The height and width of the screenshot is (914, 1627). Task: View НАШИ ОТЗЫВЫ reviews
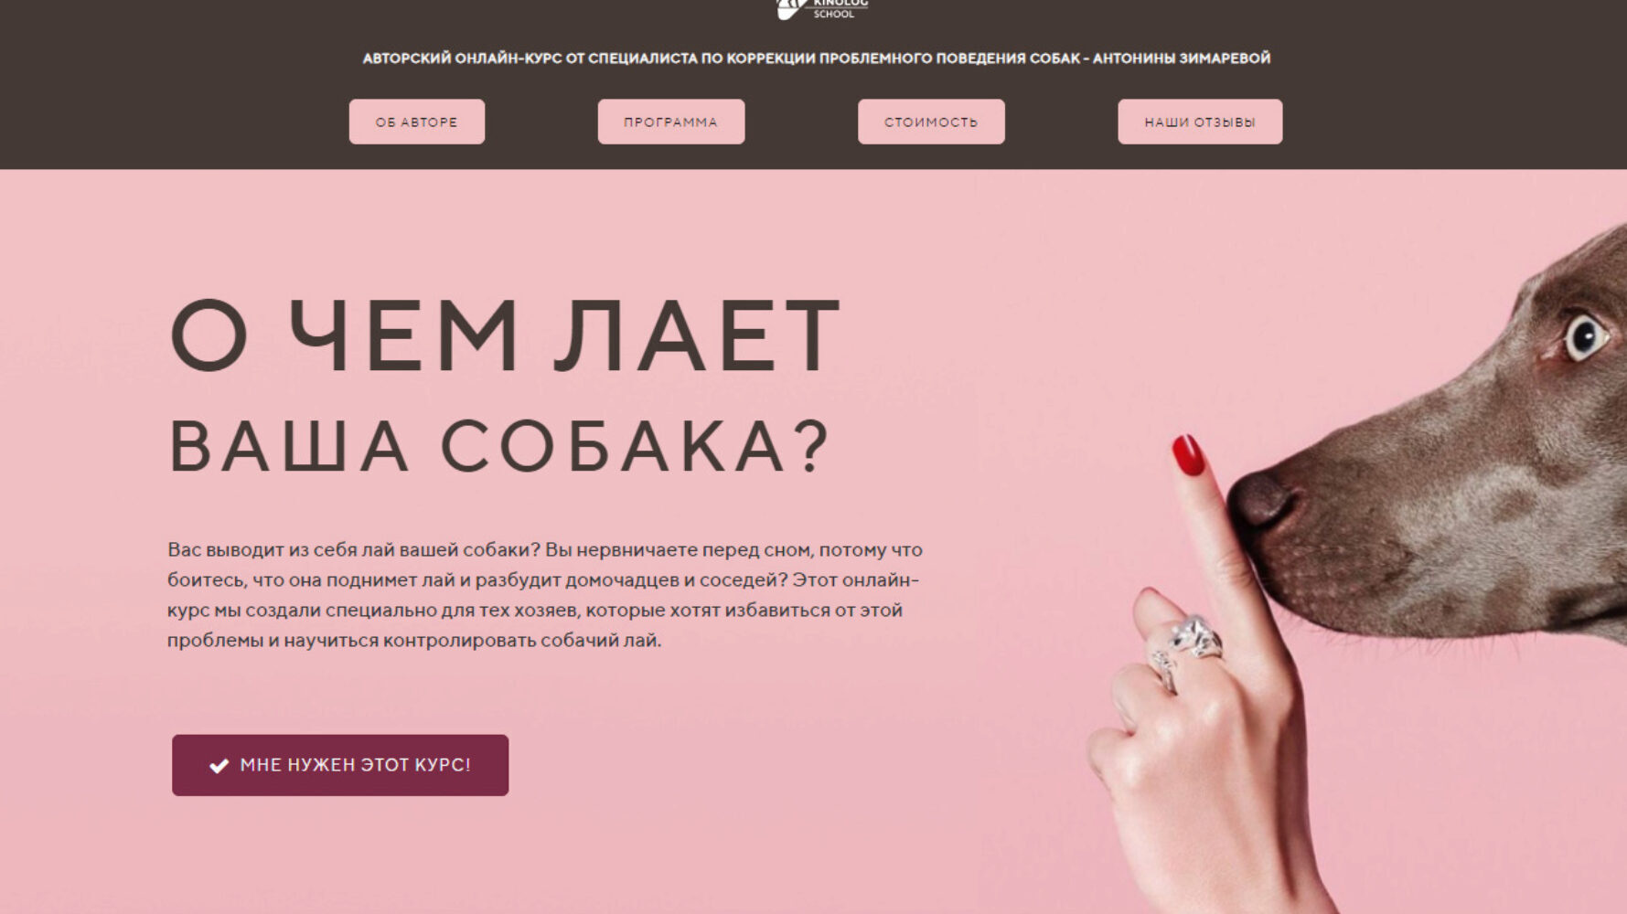coord(1200,122)
